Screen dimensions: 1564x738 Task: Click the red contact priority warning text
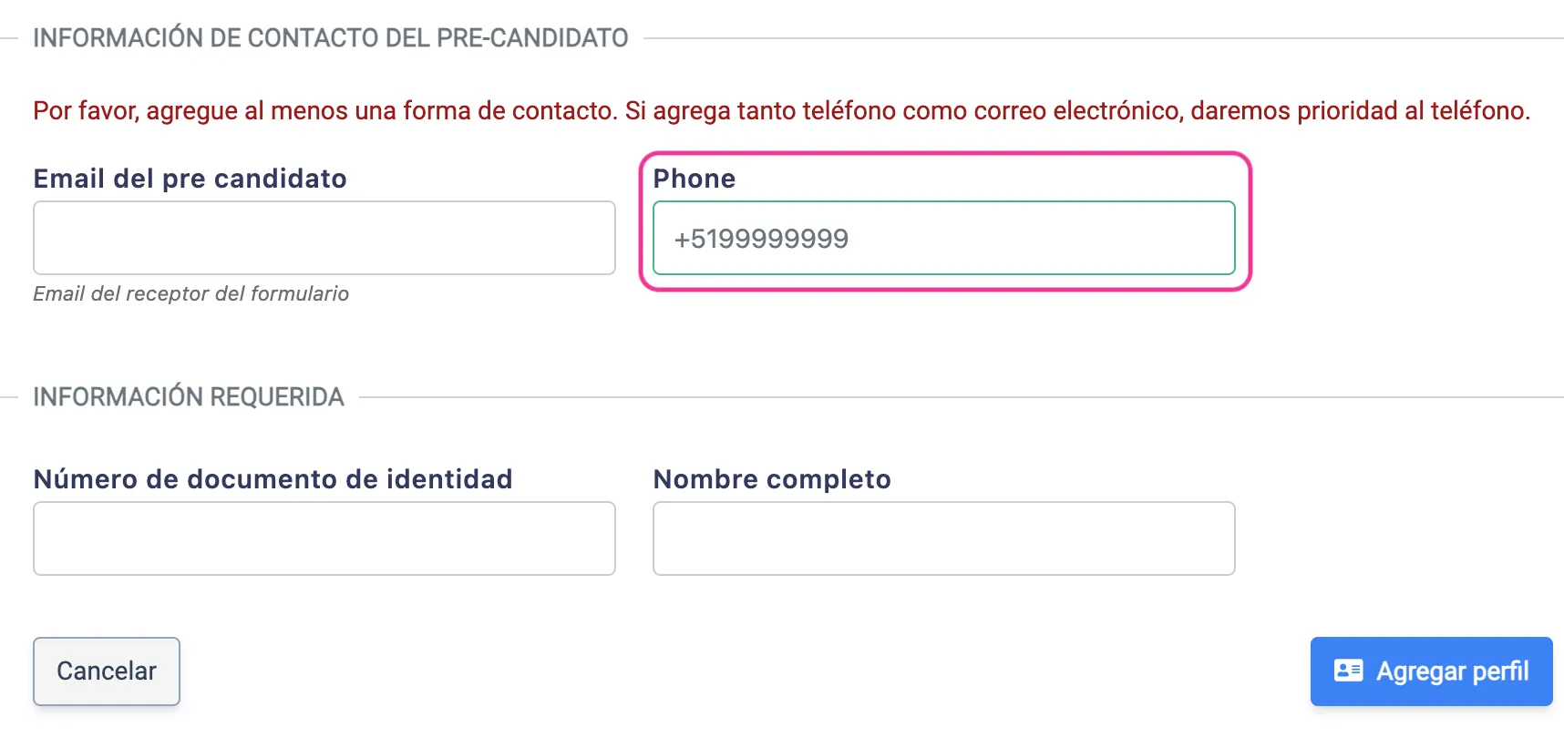pyautogui.click(x=781, y=110)
